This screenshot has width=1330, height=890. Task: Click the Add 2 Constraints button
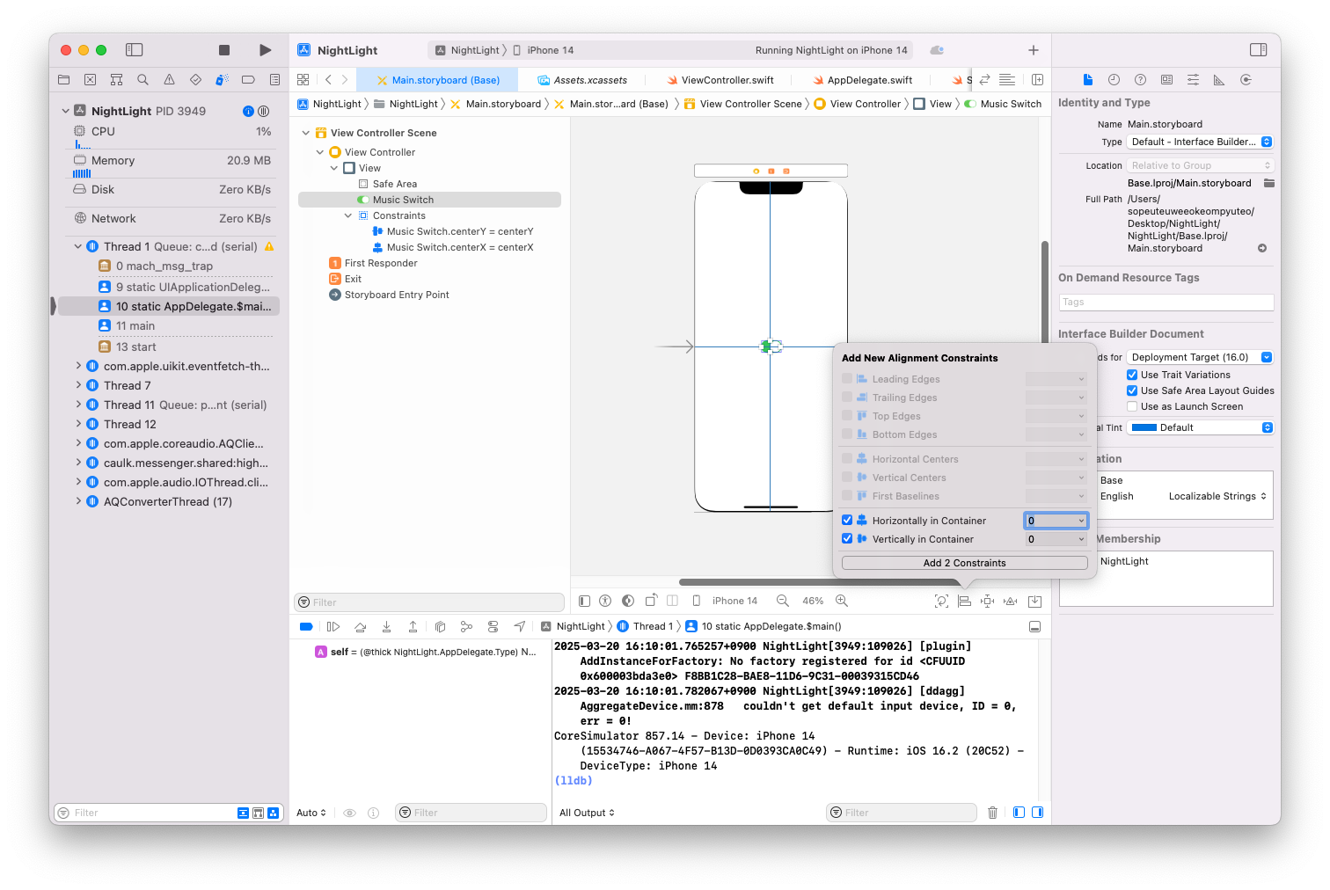coord(964,563)
